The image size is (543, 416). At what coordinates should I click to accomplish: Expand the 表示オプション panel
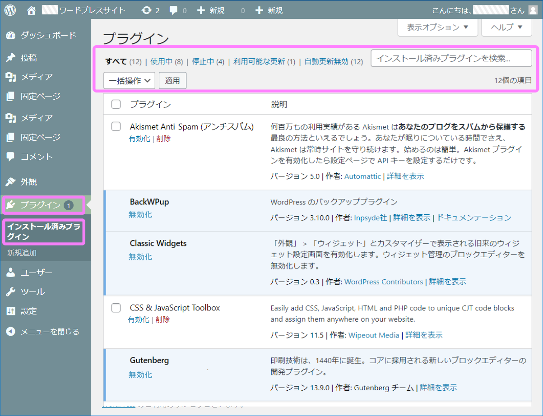point(437,27)
